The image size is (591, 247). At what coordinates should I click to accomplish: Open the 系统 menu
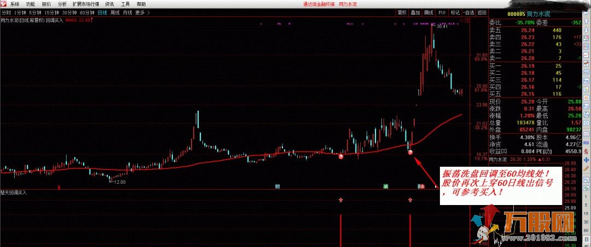[x=14, y=4]
